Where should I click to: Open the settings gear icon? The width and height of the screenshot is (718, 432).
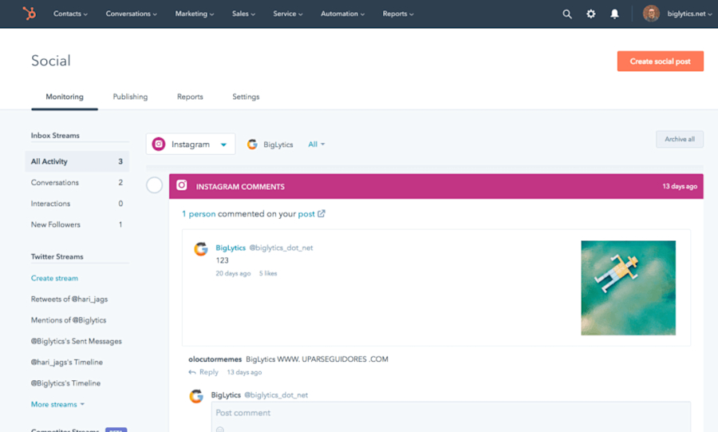click(590, 14)
